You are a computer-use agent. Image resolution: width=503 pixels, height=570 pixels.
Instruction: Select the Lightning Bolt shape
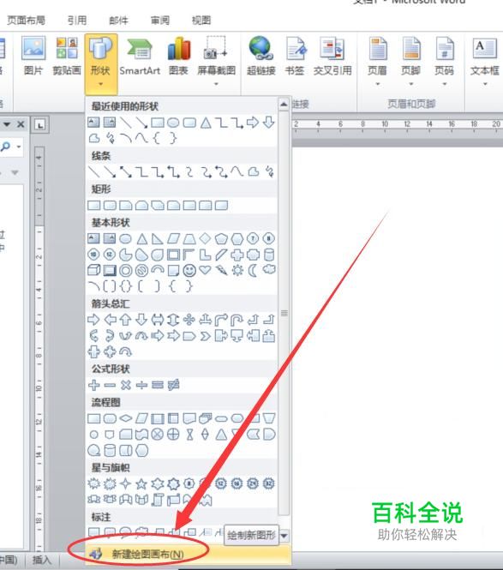coord(221,270)
